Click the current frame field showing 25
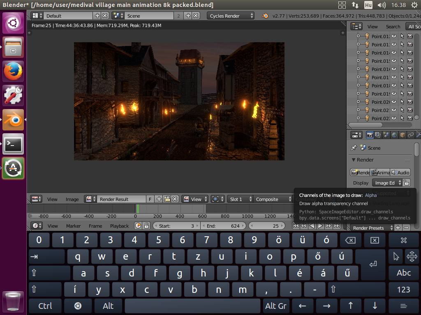The width and height of the screenshot is (421, 315). click(266, 226)
